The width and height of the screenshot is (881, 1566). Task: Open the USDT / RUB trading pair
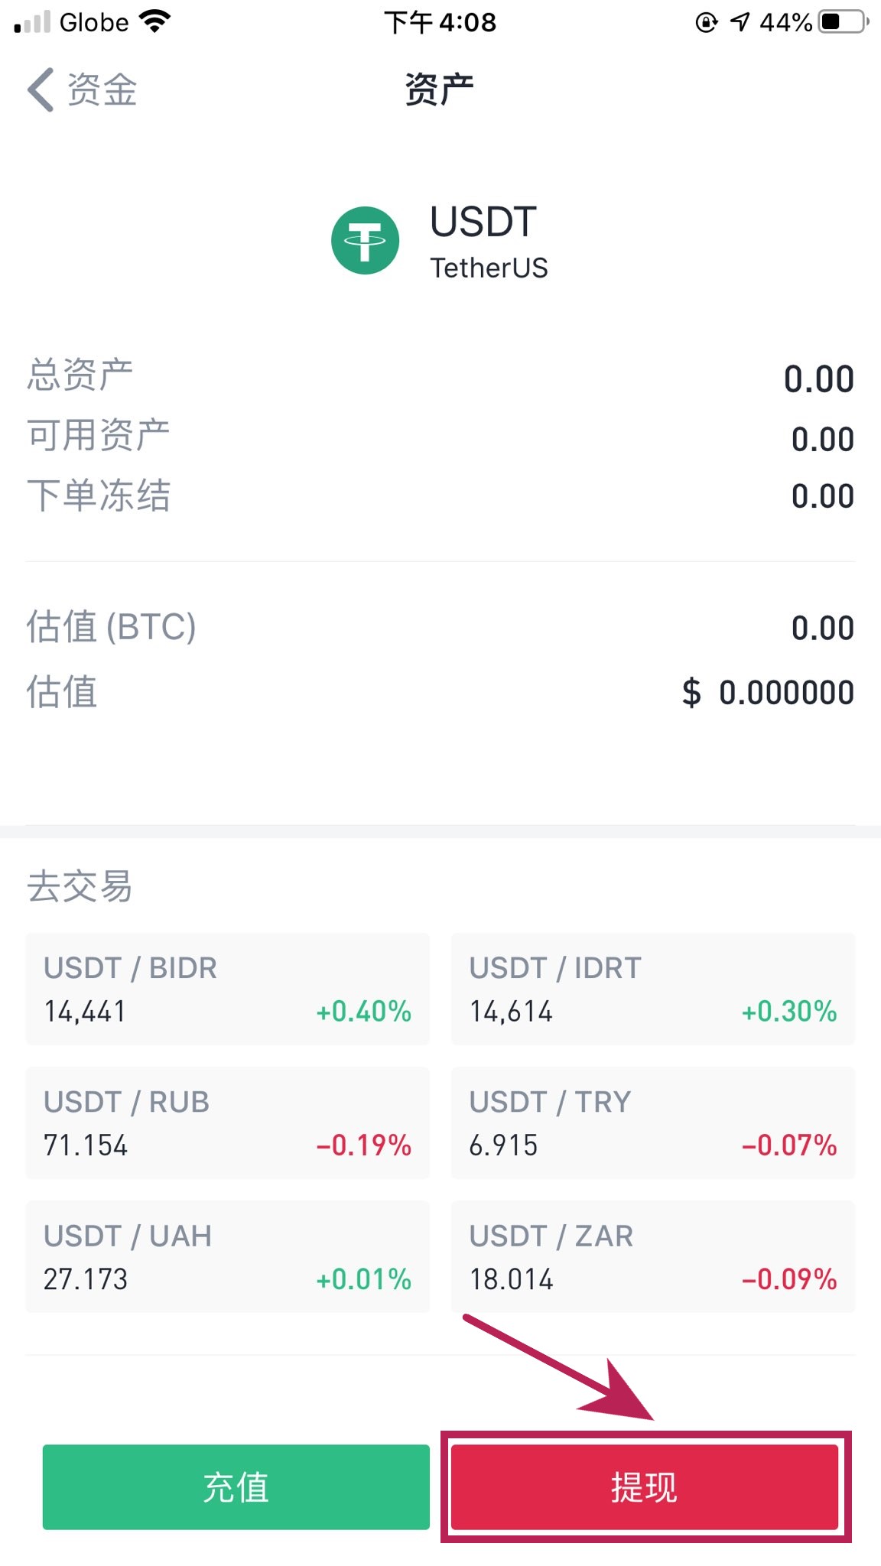click(x=227, y=1123)
